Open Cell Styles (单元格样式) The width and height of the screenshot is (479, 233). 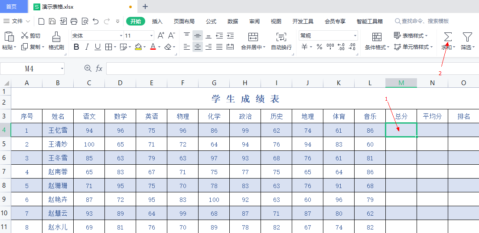[413, 47]
